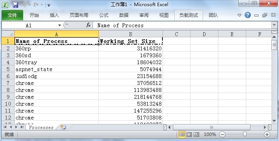
Task: Switch to Page Break Preview in status bar
Action: [x=196, y=134]
